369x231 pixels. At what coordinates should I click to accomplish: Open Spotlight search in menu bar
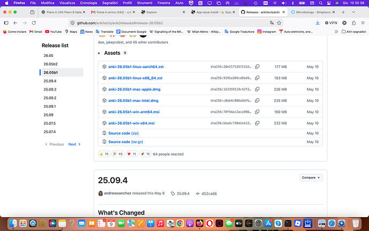click(x=320, y=3)
